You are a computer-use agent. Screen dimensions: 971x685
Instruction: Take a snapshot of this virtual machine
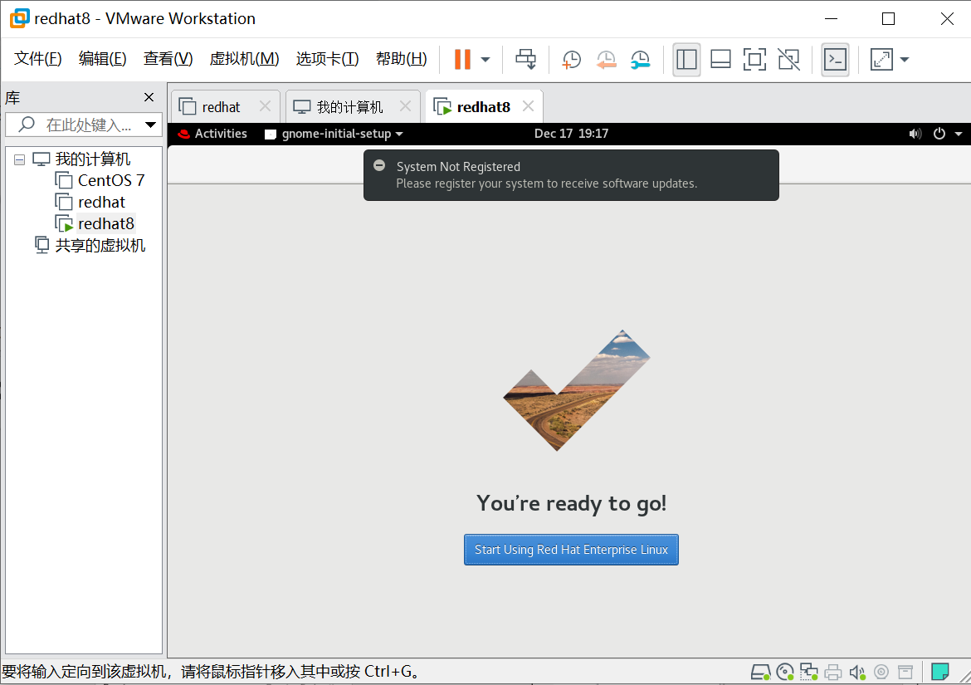pos(571,60)
